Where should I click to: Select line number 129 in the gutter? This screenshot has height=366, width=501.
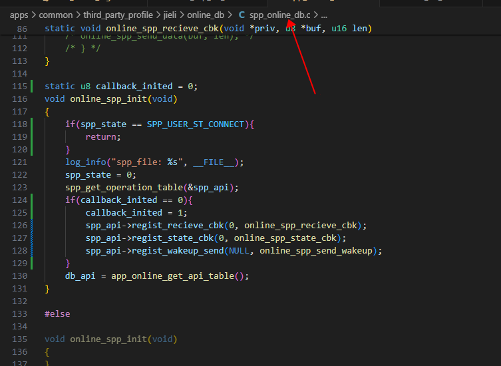tap(19, 264)
